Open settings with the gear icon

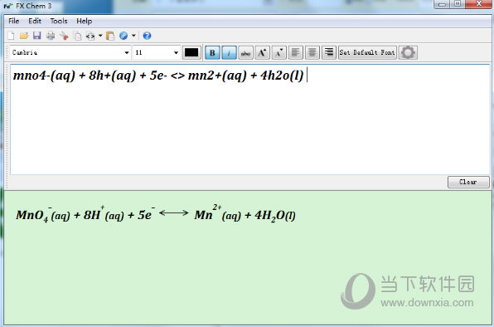click(408, 52)
